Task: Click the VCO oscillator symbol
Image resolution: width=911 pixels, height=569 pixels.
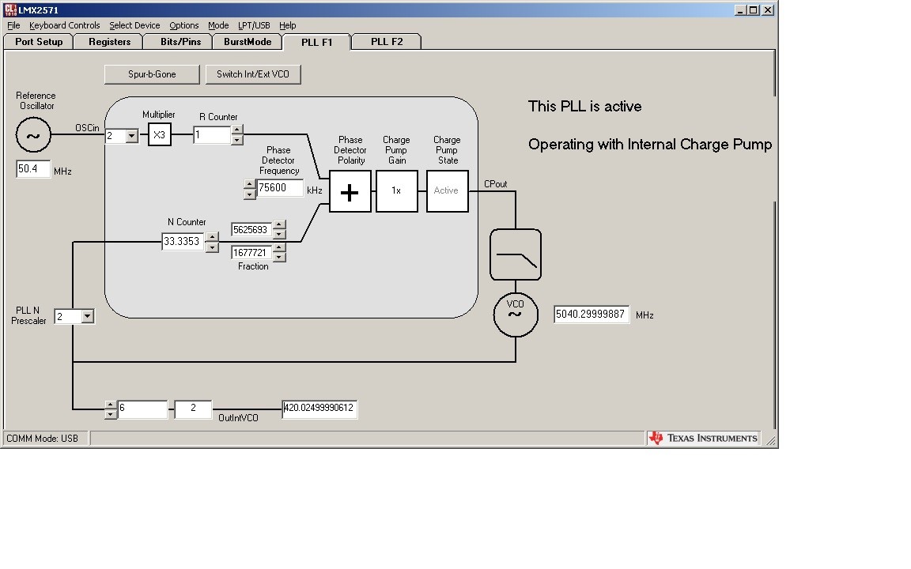Action: 516,314
